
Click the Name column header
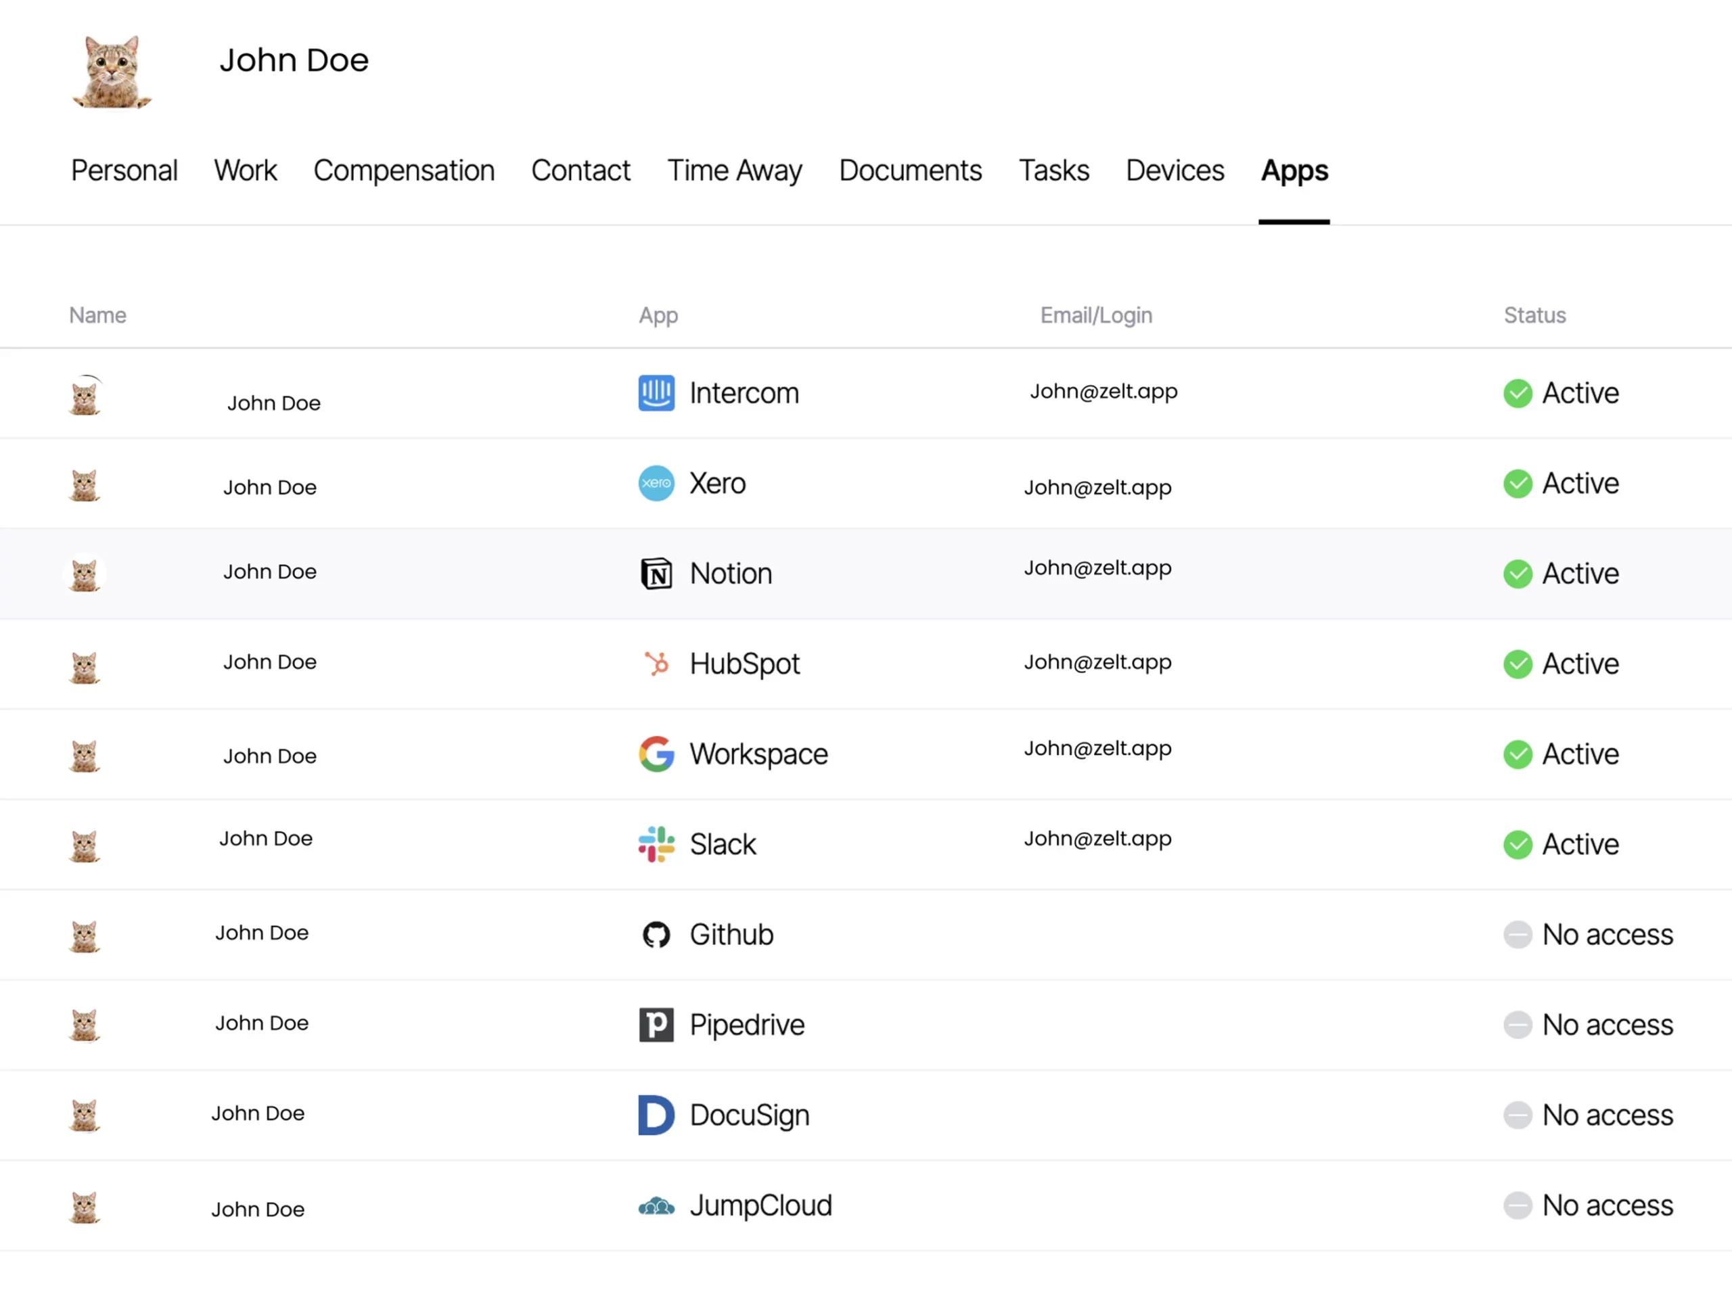click(97, 315)
